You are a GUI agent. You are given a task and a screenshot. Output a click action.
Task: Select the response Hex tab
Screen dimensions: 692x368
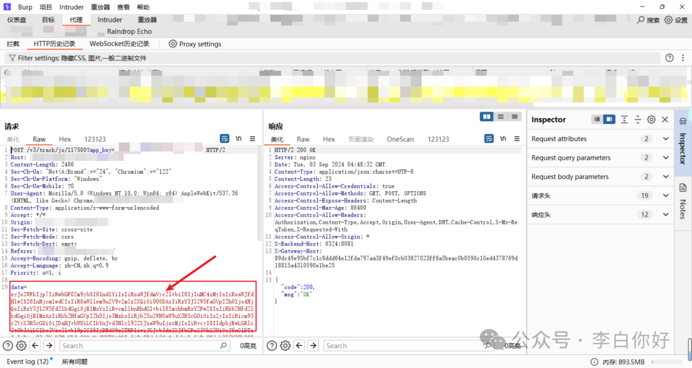click(x=329, y=139)
